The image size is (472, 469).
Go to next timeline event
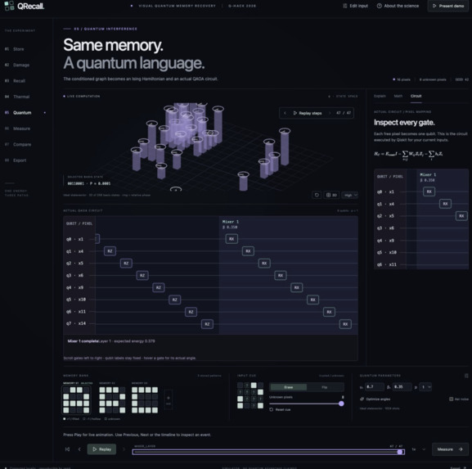point(124,449)
